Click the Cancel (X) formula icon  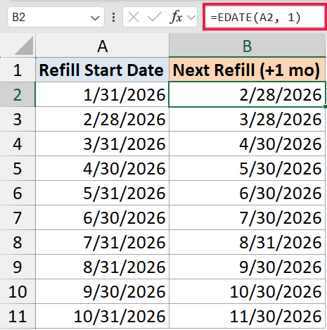point(134,18)
